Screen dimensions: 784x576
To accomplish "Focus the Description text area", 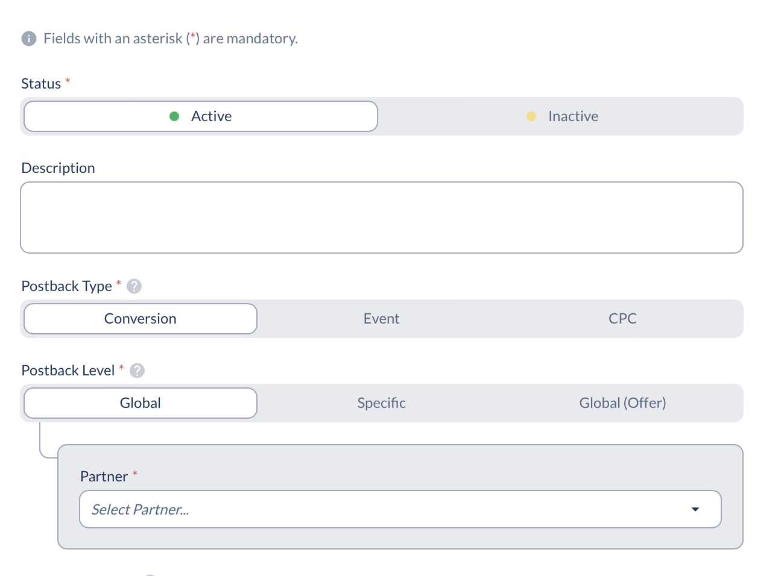I will (x=382, y=218).
